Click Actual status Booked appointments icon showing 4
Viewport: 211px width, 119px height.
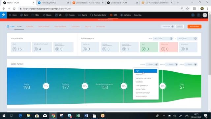coord(36,49)
